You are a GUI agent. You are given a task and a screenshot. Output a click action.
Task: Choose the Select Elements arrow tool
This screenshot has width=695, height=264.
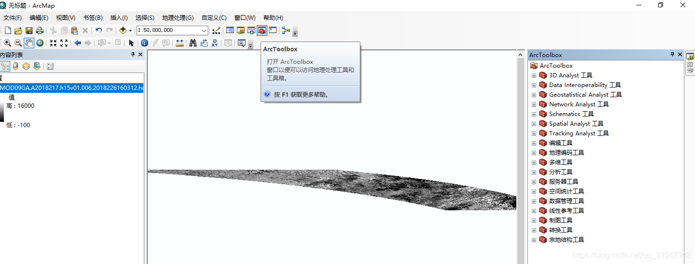tap(131, 43)
